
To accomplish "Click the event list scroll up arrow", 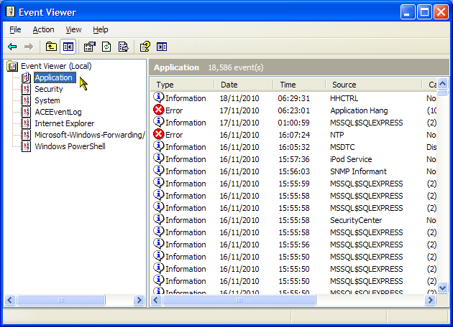I will (443, 84).
